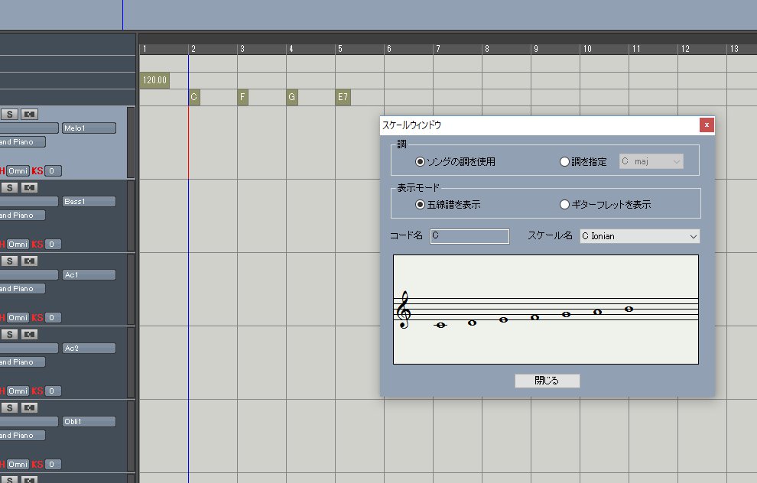757x483 pixels.
Task: Click the Melo1 track name button
Action: coord(89,128)
